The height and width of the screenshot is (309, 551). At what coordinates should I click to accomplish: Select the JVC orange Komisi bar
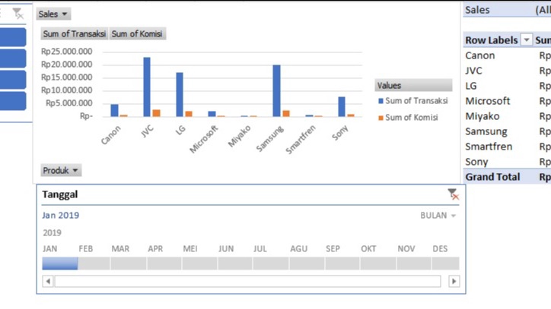[x=156, y=113]
